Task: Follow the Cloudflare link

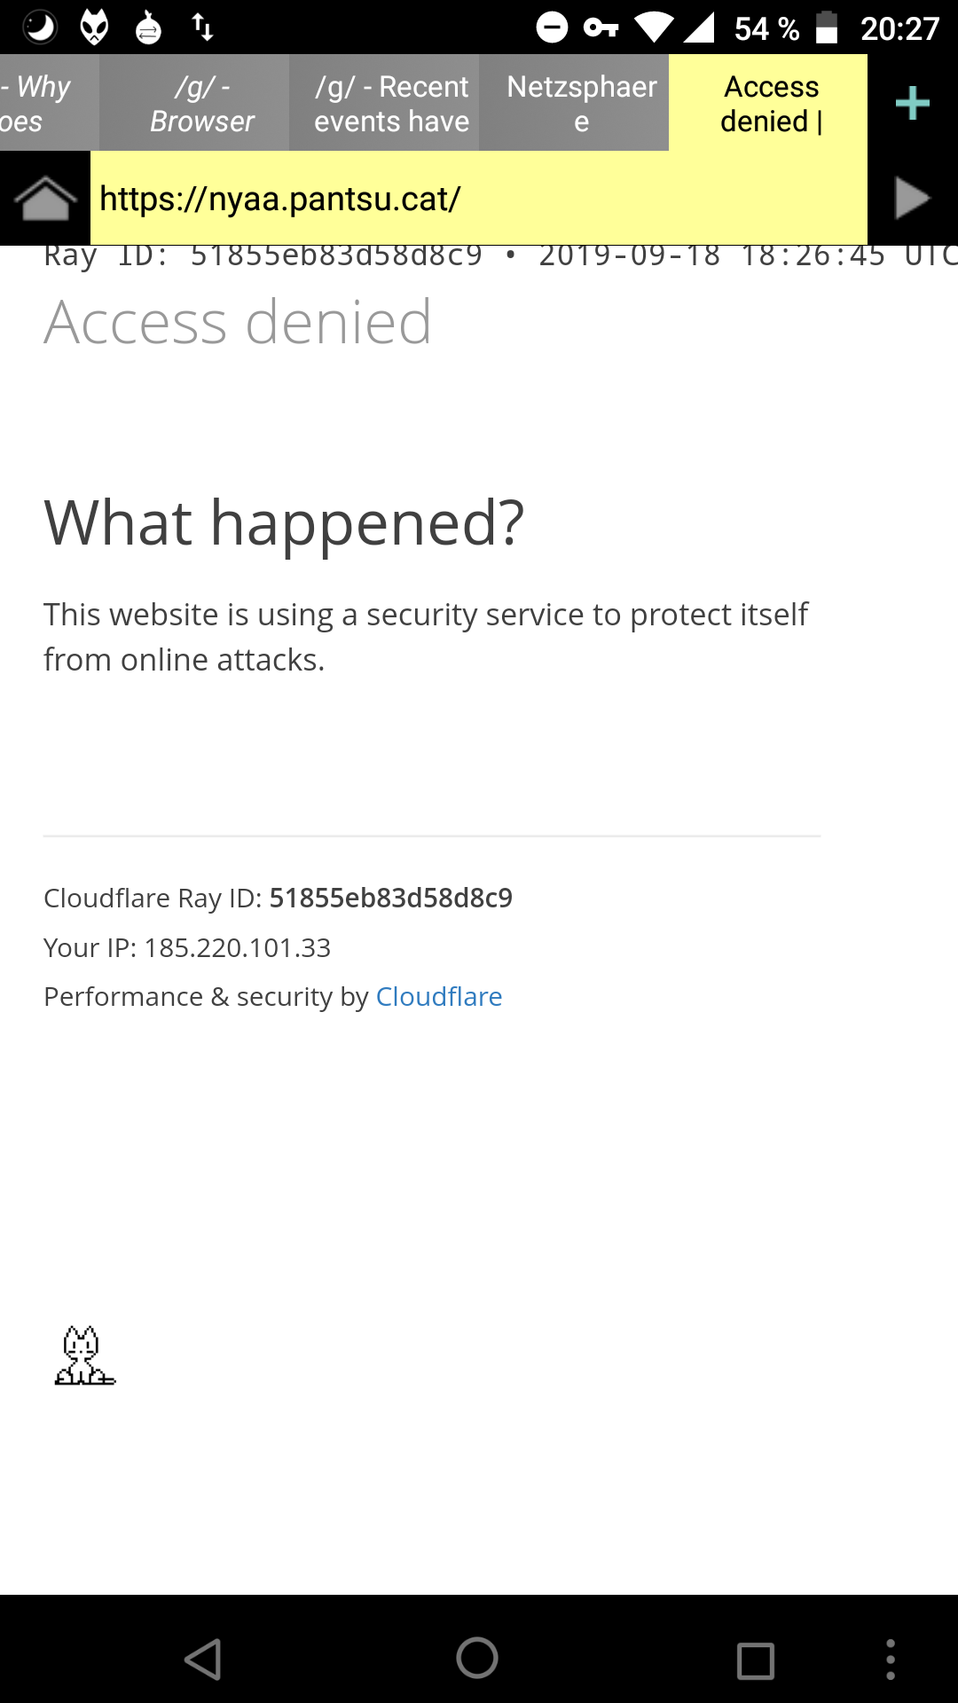Action: 439,997
